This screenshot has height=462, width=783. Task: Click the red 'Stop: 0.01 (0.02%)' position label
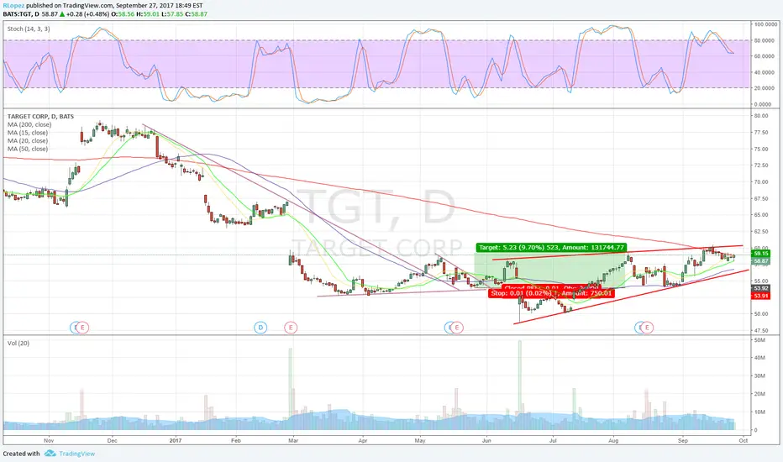(551, 293)
